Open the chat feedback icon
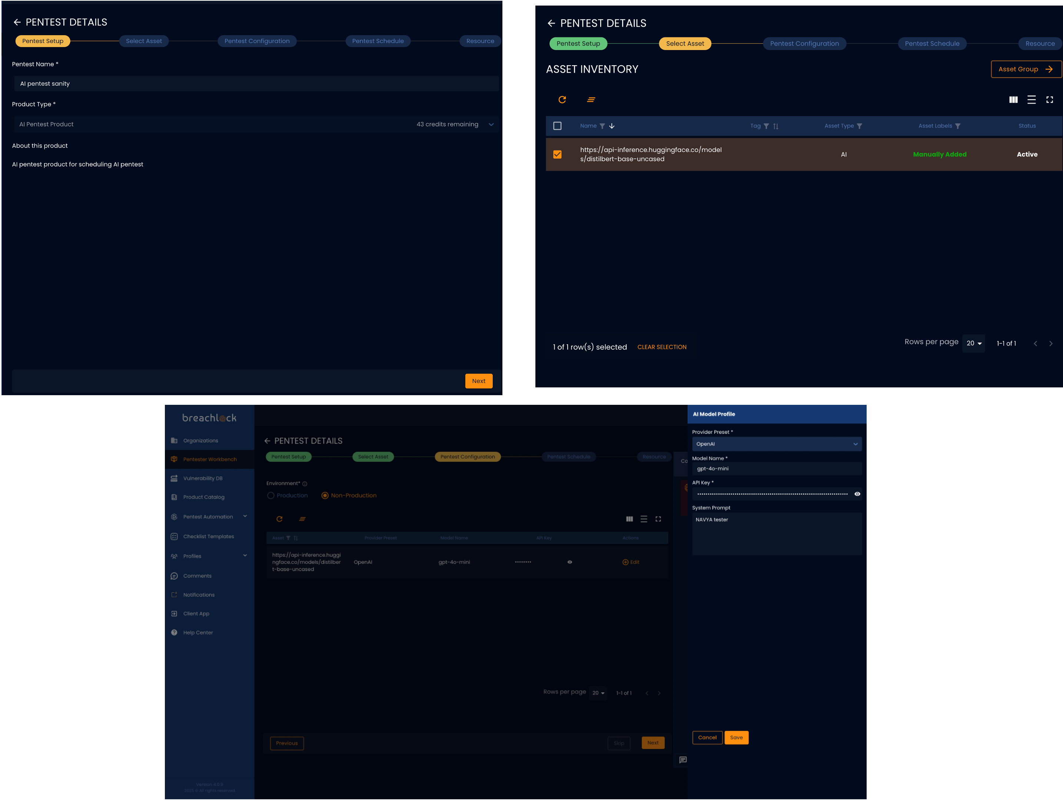1063x800 pixels. tap(683, 760)
